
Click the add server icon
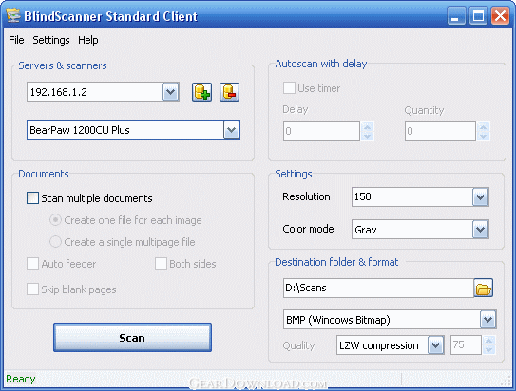click(x=201, y=92)
